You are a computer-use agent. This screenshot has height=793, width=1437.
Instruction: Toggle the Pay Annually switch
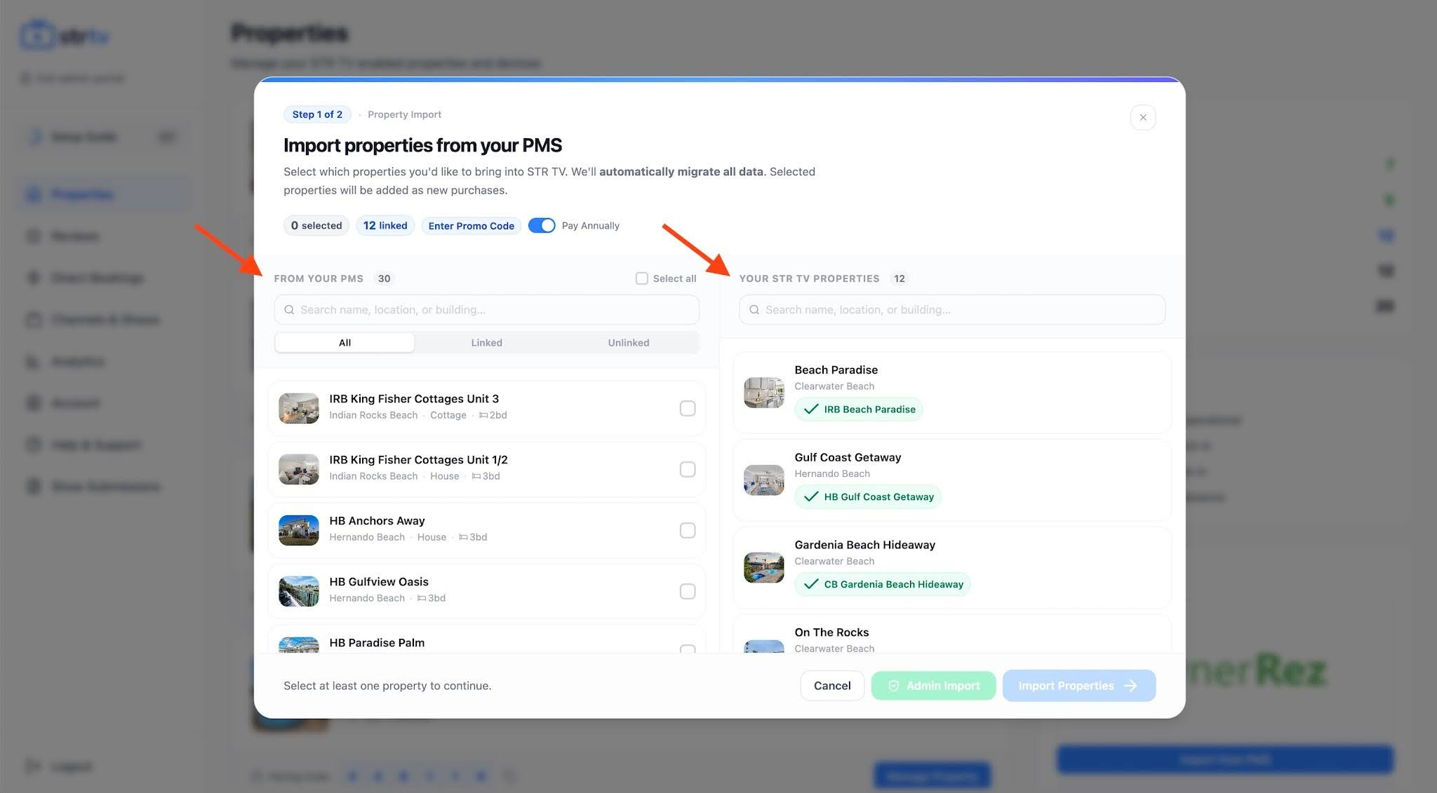[x=541, y=226]
